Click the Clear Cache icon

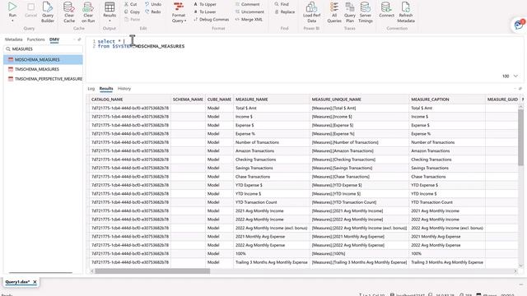(69, 12)
